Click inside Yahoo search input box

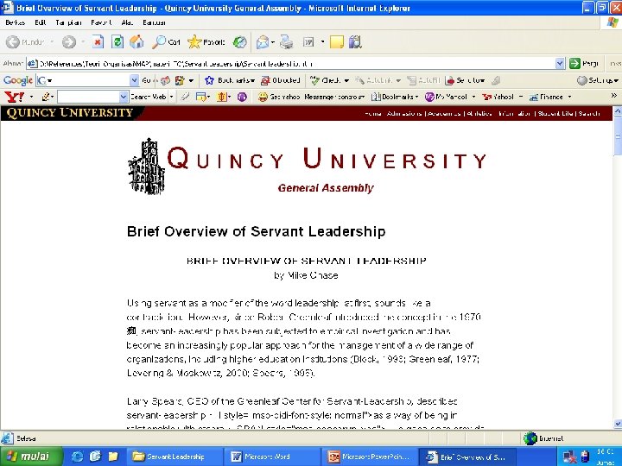[x=88, y=97]
